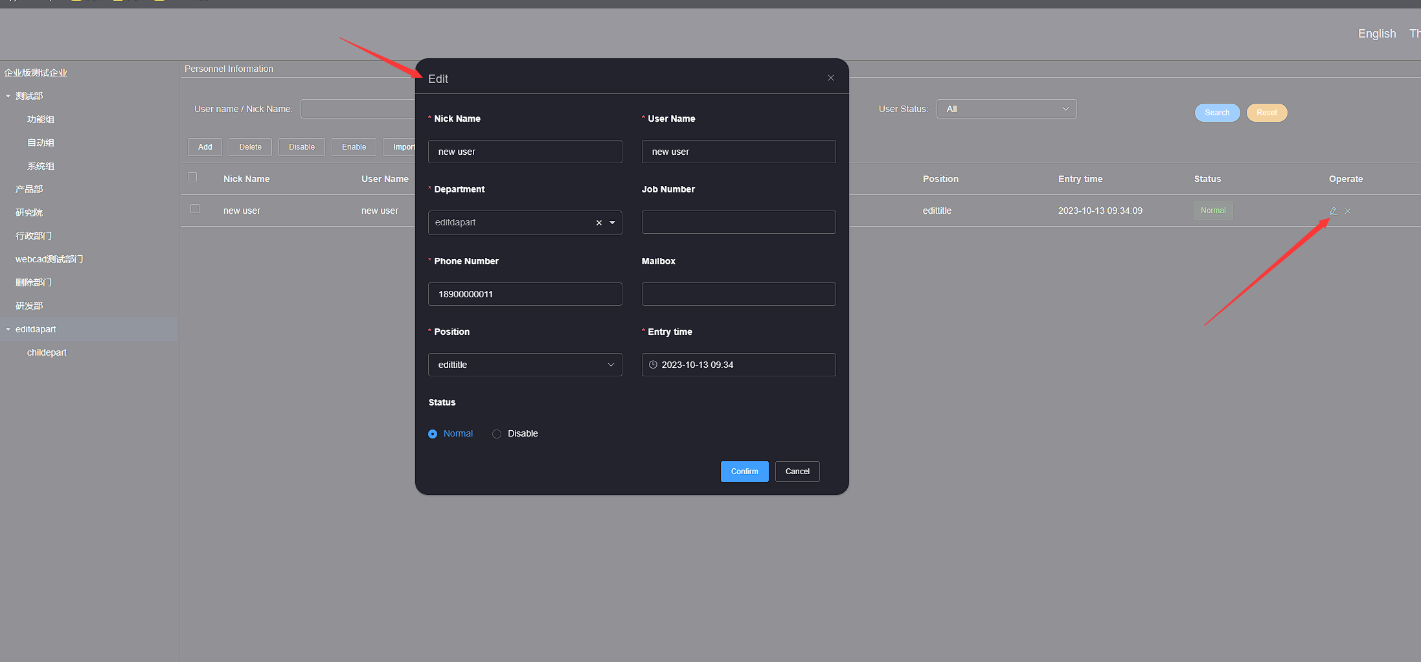Click the Import button
The image size is (1421, 662).
[400, 147]
